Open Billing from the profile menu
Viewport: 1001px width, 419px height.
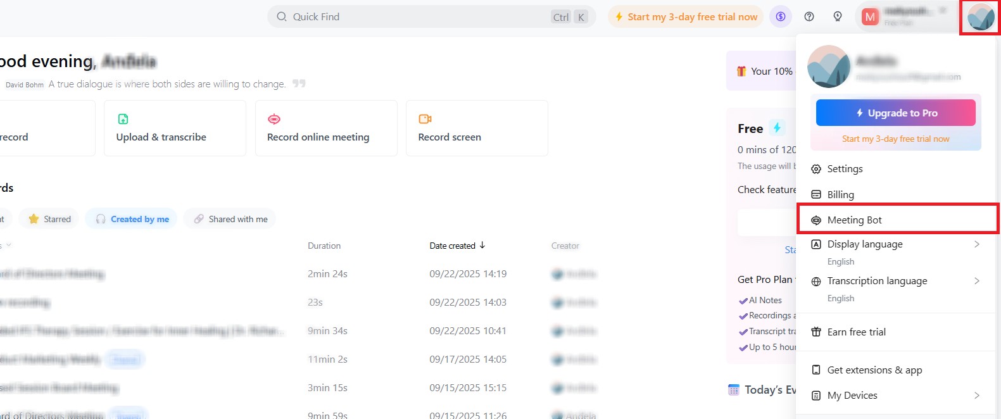[840, 195]
